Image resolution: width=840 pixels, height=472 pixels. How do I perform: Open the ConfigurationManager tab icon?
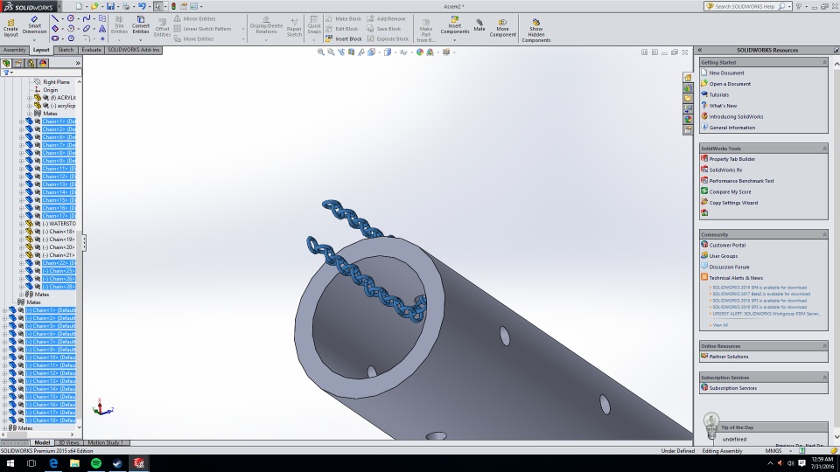(31, 63)
